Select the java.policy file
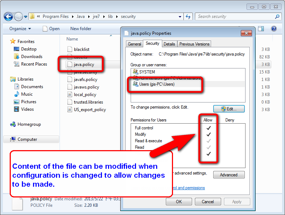The image size is (285, 215). coord(81,64)
